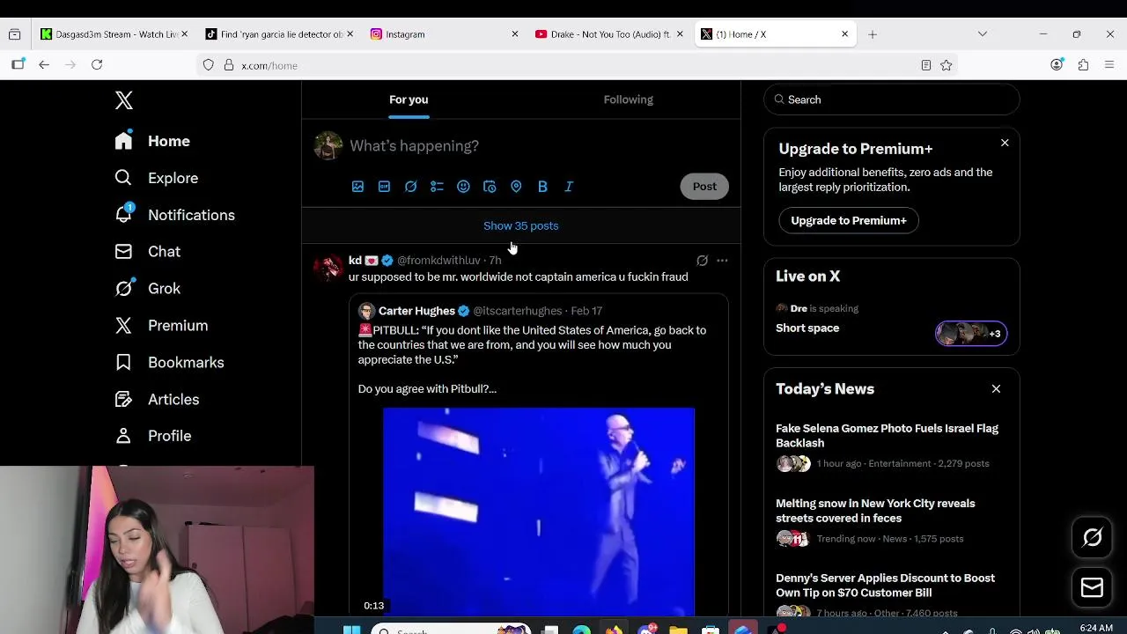
Task: Switch to Drake Not You Too tab
Action: coord(609,34)
